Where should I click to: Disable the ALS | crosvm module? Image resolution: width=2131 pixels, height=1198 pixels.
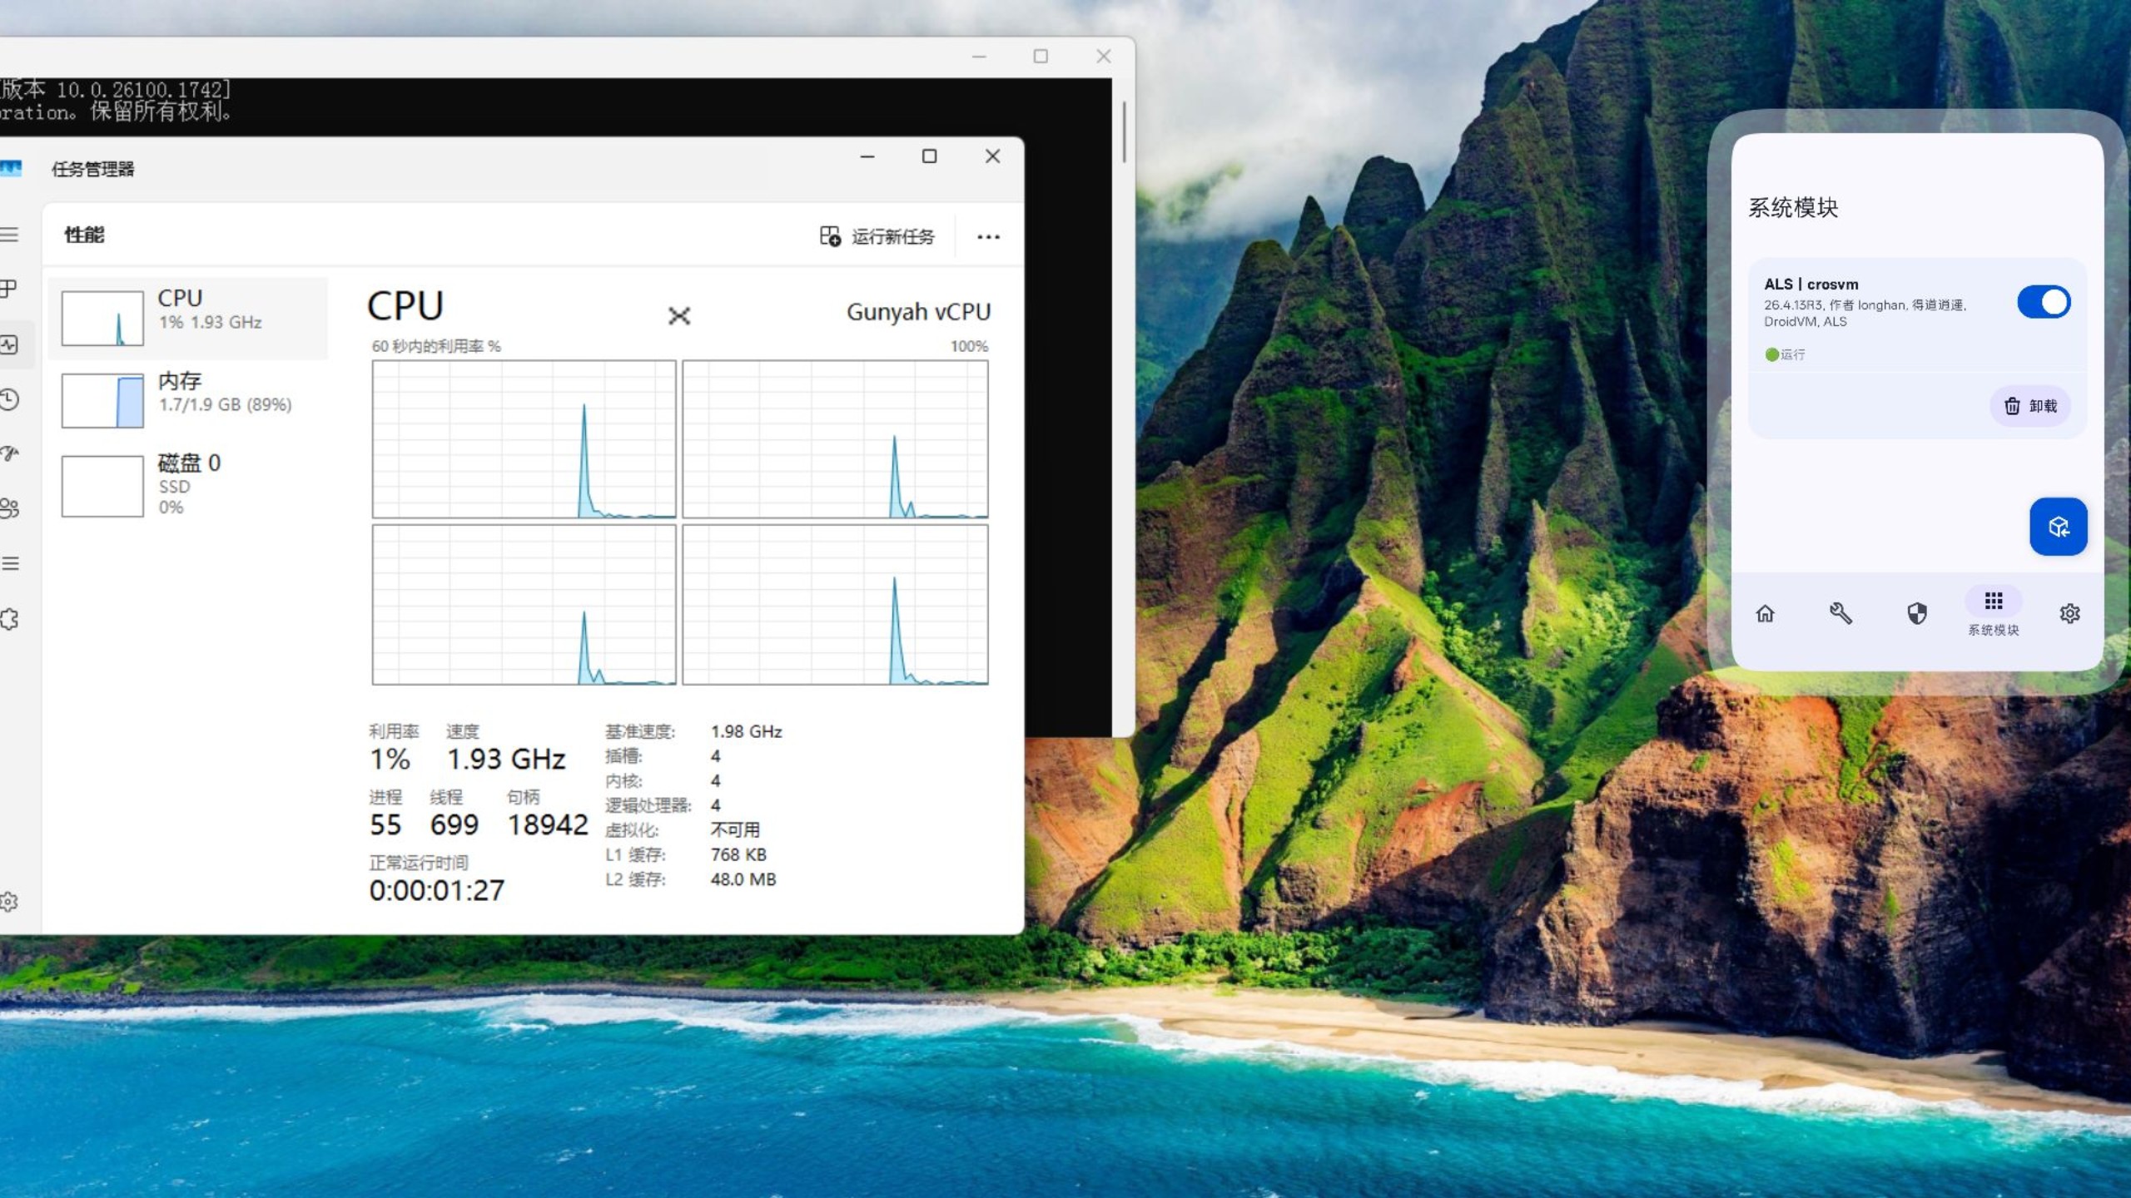pyautogui.click(x=2046, y=301)
